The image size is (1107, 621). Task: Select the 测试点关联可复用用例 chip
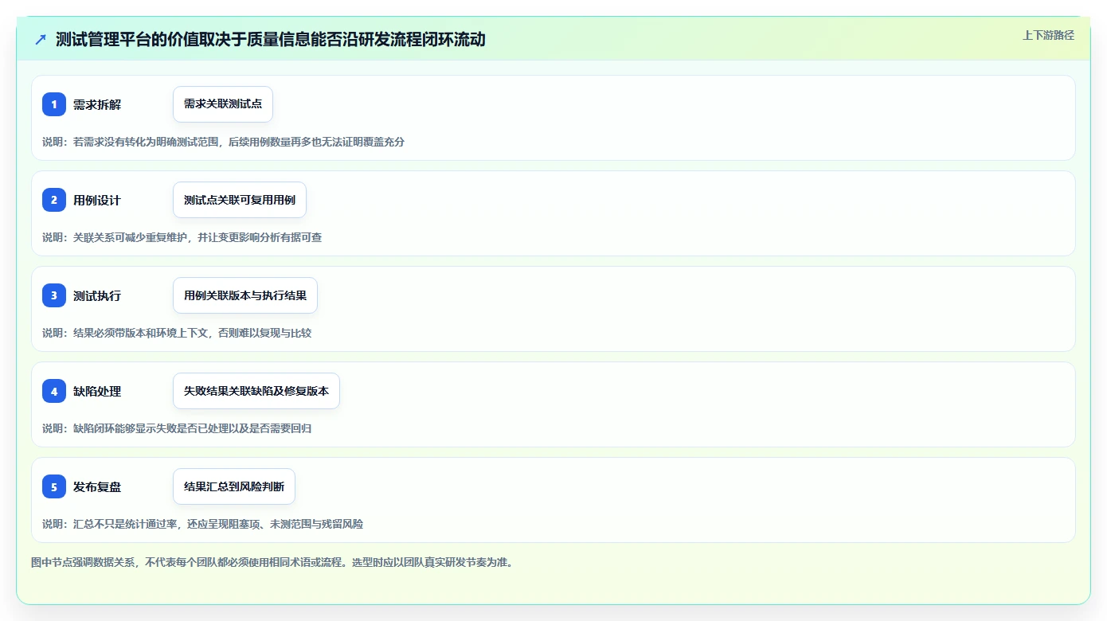tap(240, 200)
